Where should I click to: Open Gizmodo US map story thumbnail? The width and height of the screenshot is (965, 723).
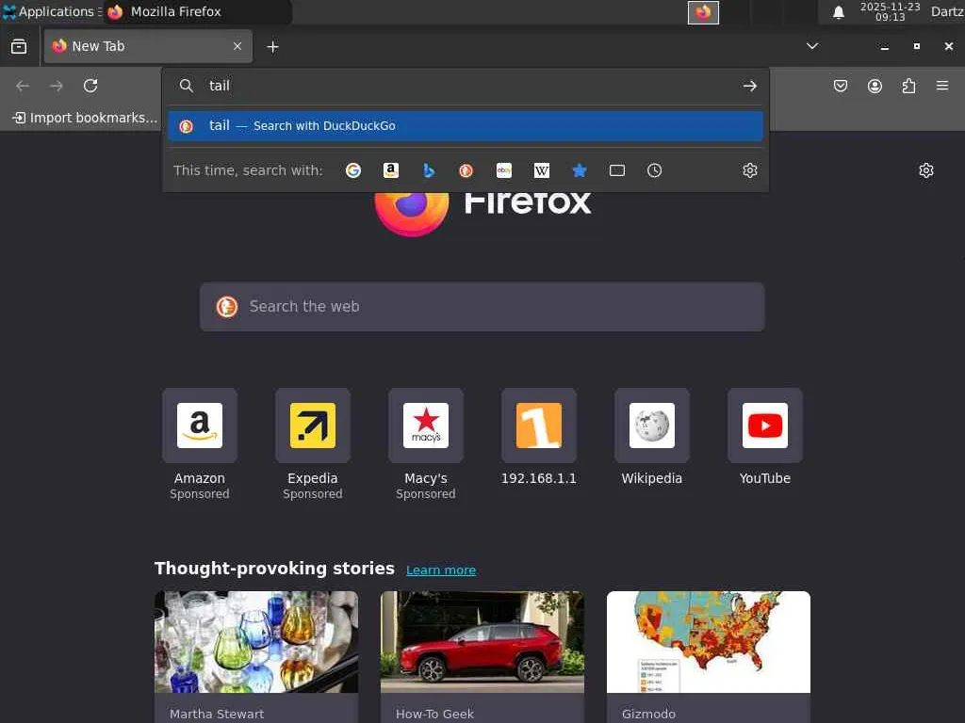point(709,642)
